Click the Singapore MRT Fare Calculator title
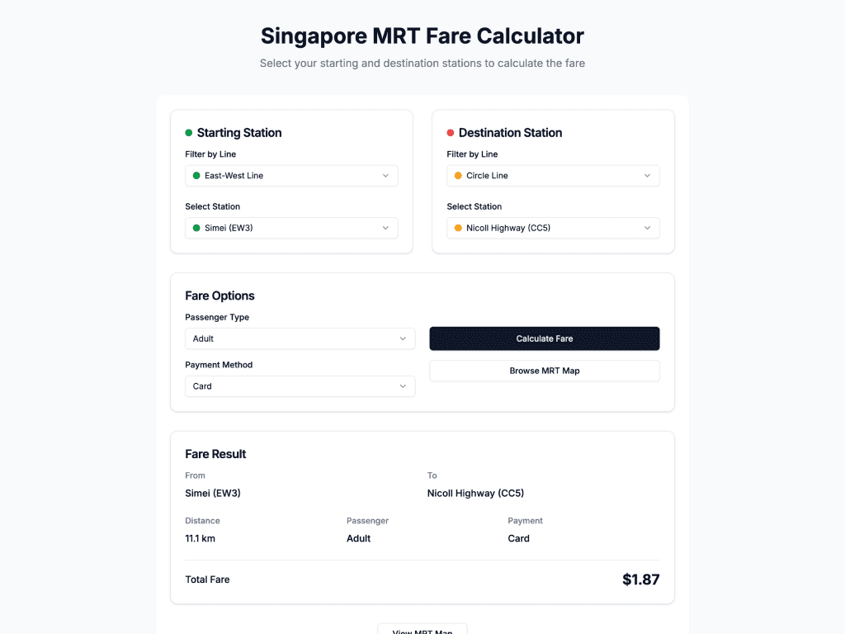Image resolution: width=845 pixels, height=634 pixels. (x=422, y=36)
